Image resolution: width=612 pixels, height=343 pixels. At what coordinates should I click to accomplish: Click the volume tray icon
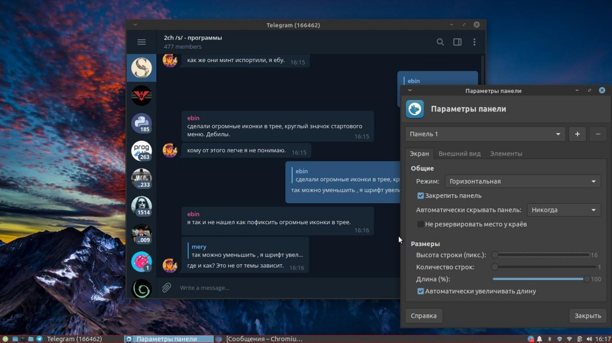click(x=589, y=339)
